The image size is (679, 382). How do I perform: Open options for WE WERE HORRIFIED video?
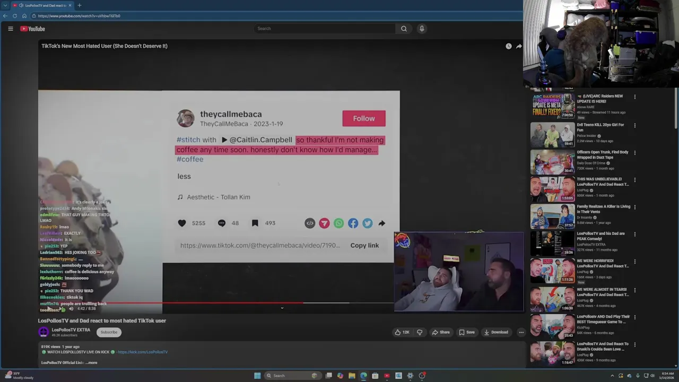634,262
